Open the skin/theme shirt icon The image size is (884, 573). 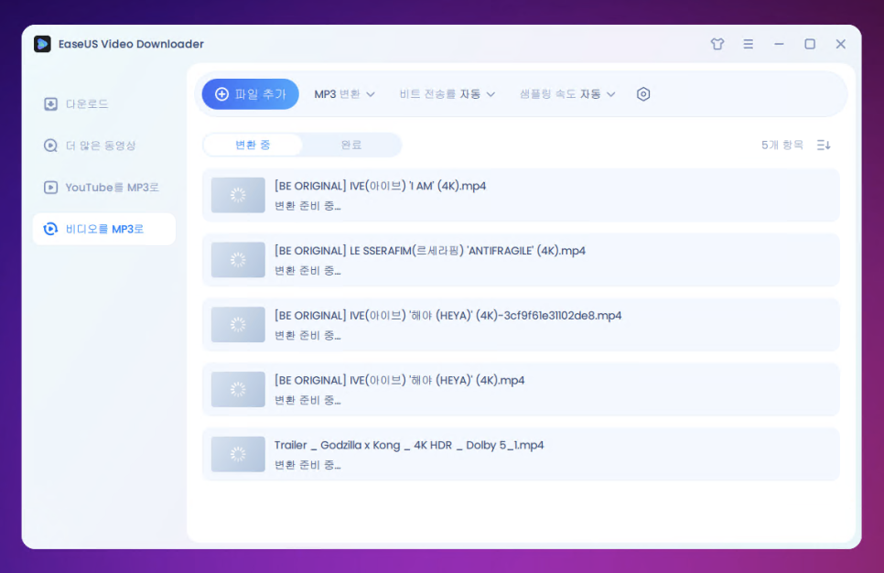point(717,44)
